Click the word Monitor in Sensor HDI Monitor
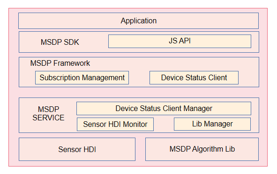This screenshot has width=277, height=174. [x=135, y=124]
